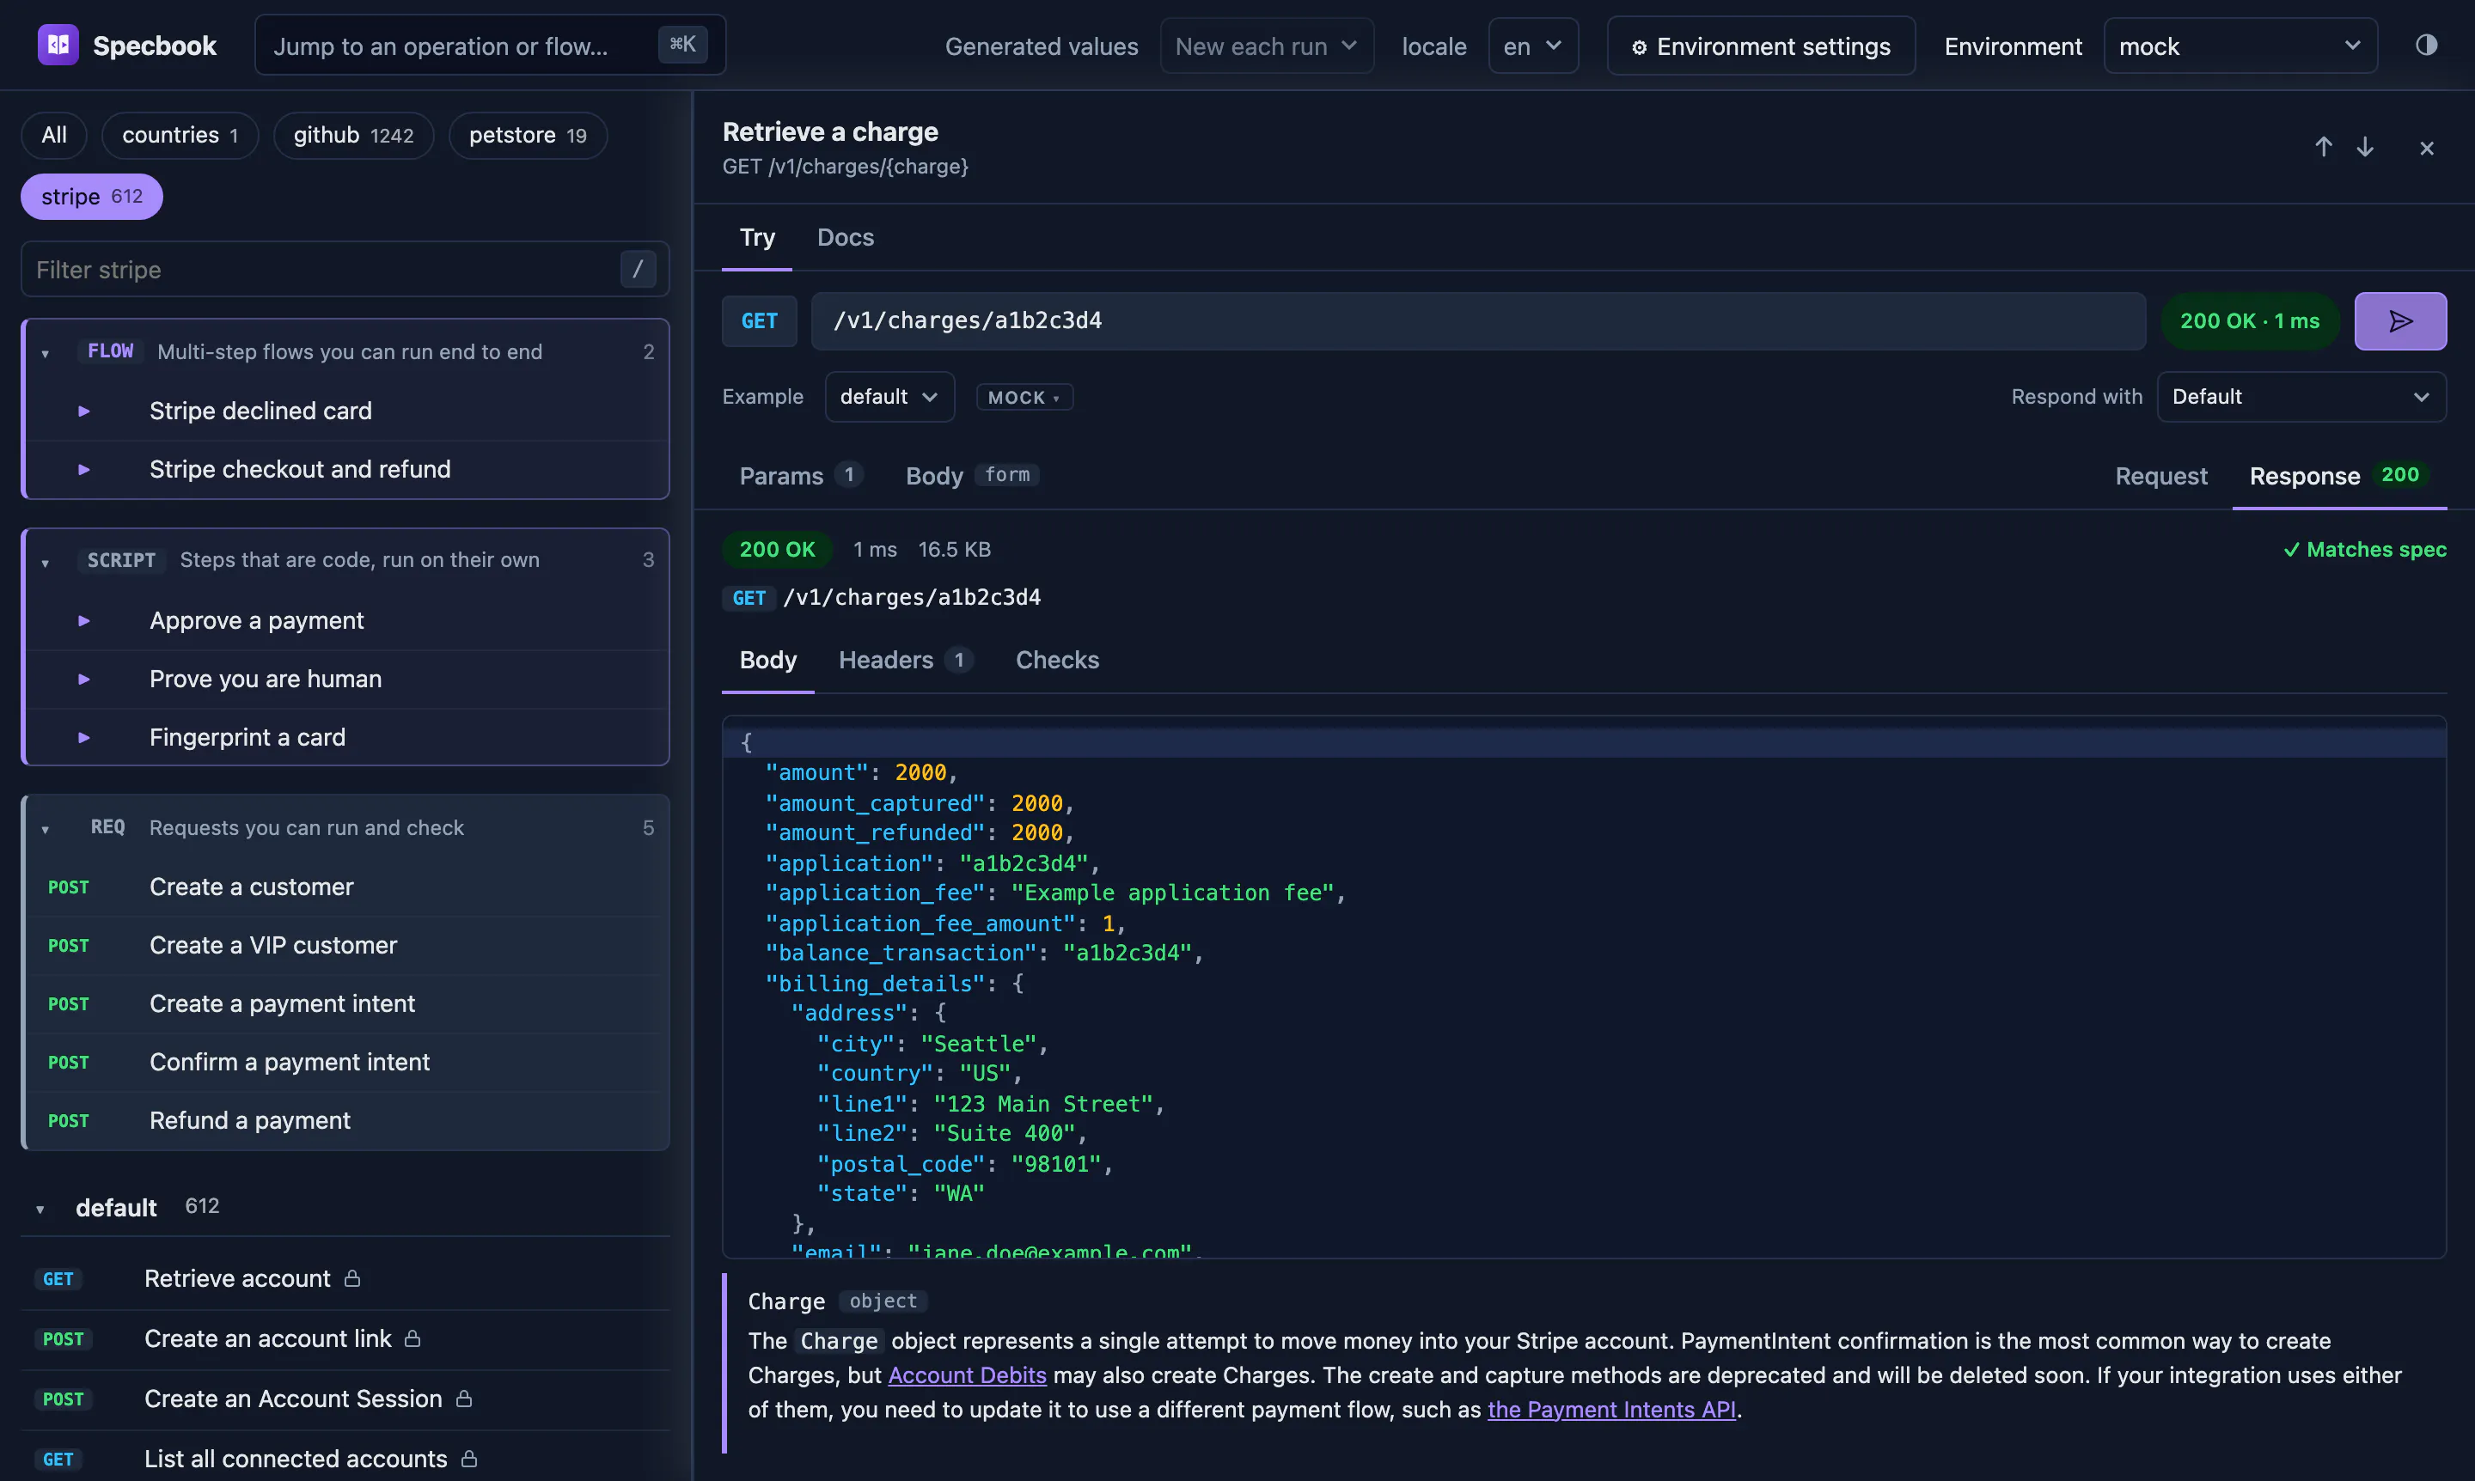The image size is (2475, 1481).
Task: Click the Specbook logo icon
Action: click(58, 45)
